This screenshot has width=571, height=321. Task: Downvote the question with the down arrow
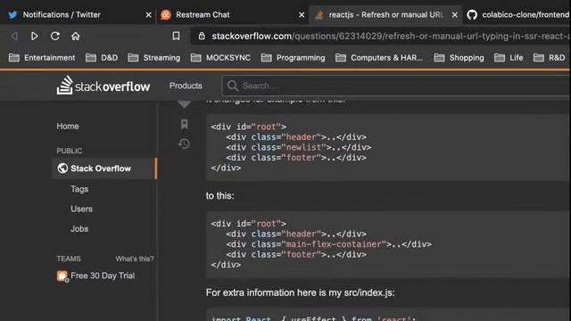185,104
